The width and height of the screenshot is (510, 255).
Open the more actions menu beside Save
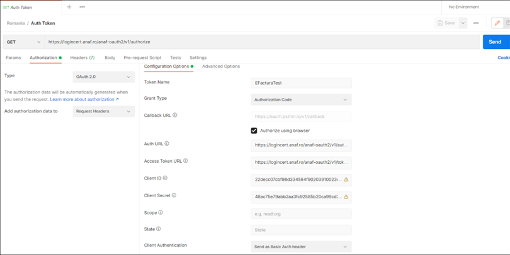click(x=476, y=23)
